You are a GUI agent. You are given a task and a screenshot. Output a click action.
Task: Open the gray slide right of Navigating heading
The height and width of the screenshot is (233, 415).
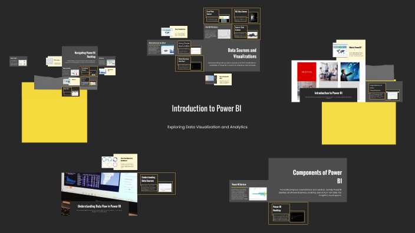coord(107,61)
